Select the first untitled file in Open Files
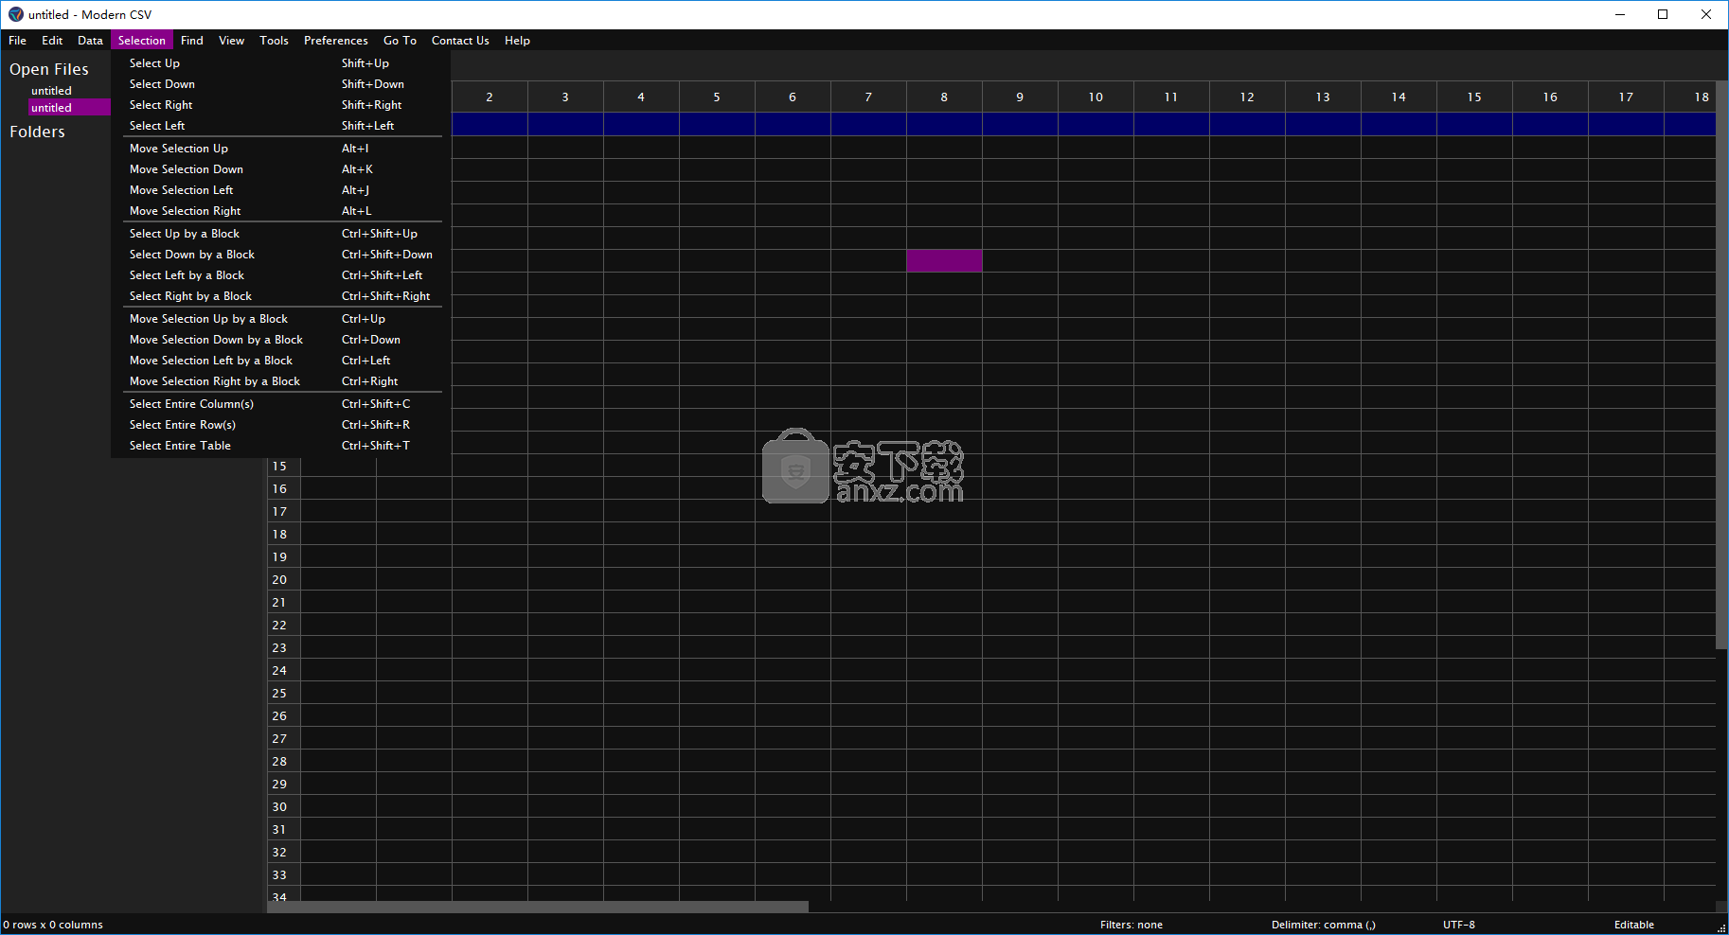 click(x=51, y=91)
